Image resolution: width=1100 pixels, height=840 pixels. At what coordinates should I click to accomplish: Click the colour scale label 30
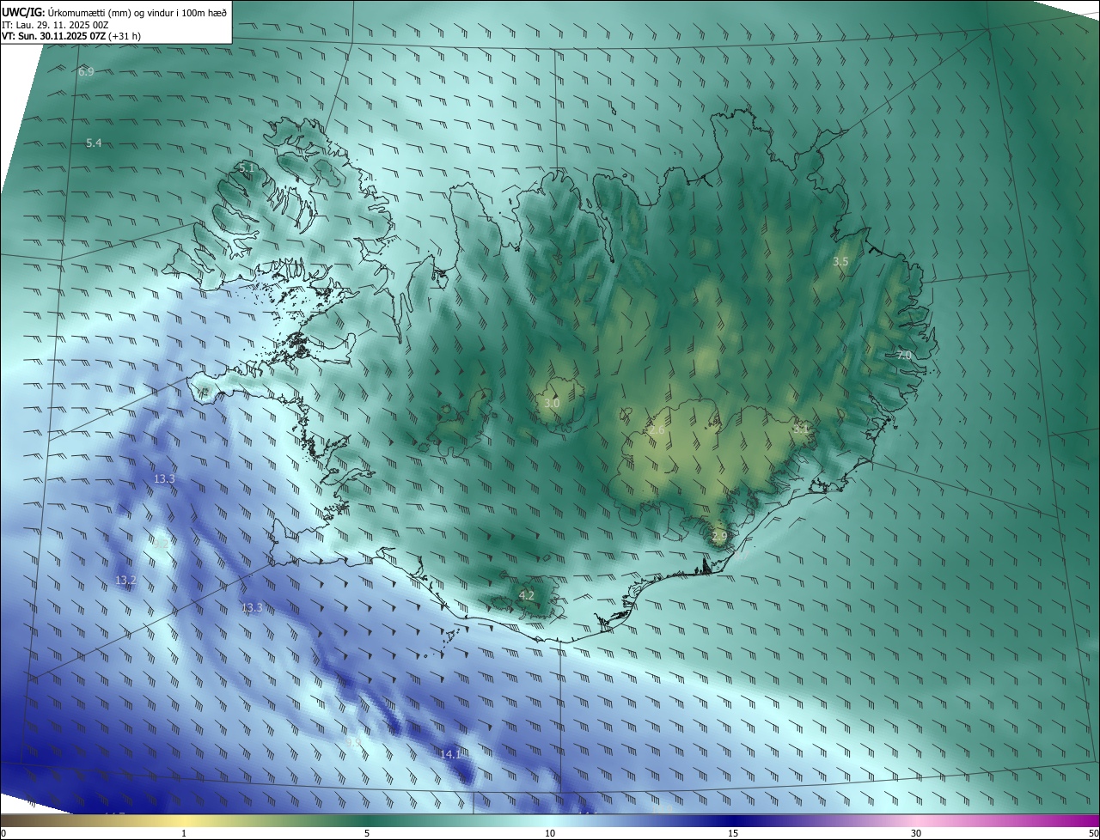[x=916, y=833]
